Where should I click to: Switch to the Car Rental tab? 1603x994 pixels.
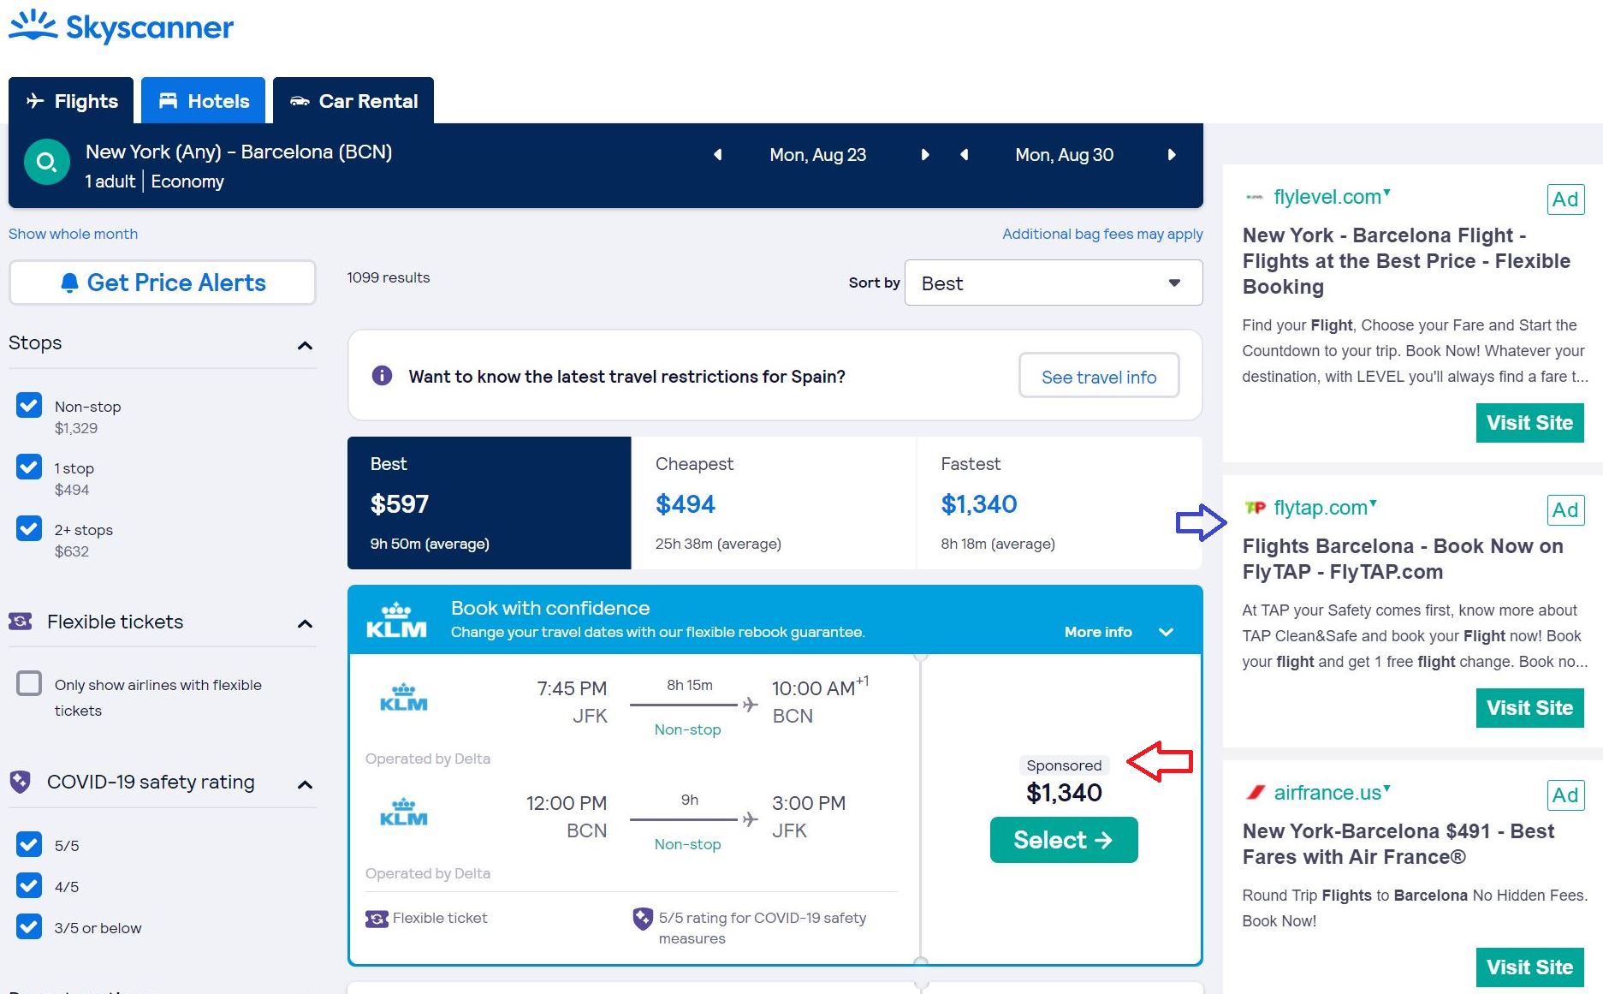(353, 101)
